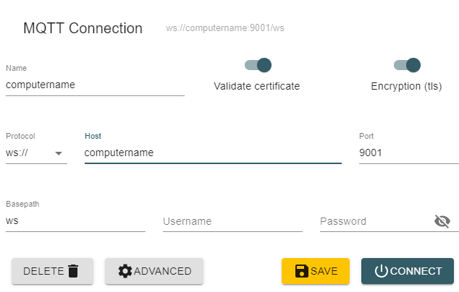Click the Username input field
459x292 pixels.
232,221
